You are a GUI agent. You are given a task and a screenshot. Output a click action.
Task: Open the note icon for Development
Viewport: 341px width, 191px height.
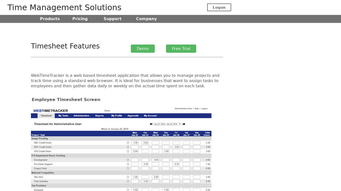tap(128, 160)
